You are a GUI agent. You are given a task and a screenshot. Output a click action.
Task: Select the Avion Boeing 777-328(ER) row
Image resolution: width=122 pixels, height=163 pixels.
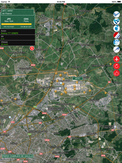pyautogui.click(x=18, y=32)
